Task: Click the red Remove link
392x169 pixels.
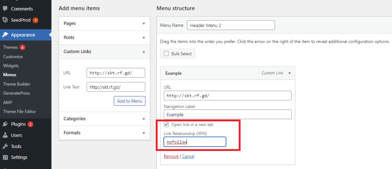Action: tap(171, 156)
